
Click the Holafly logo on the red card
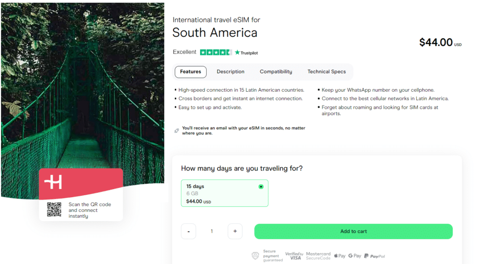(x=53, y=182)
